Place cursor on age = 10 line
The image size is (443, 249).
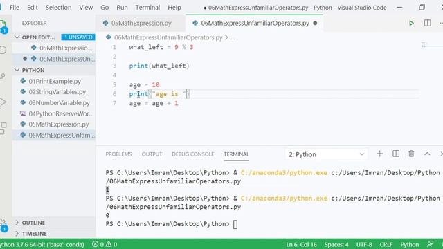[144, 84]
